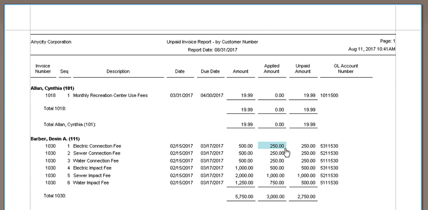Click the Barber, Devin A. (111) customer heading
Image resolution: width=428 pixels, height=210 pixels.
tap(55, 139)
